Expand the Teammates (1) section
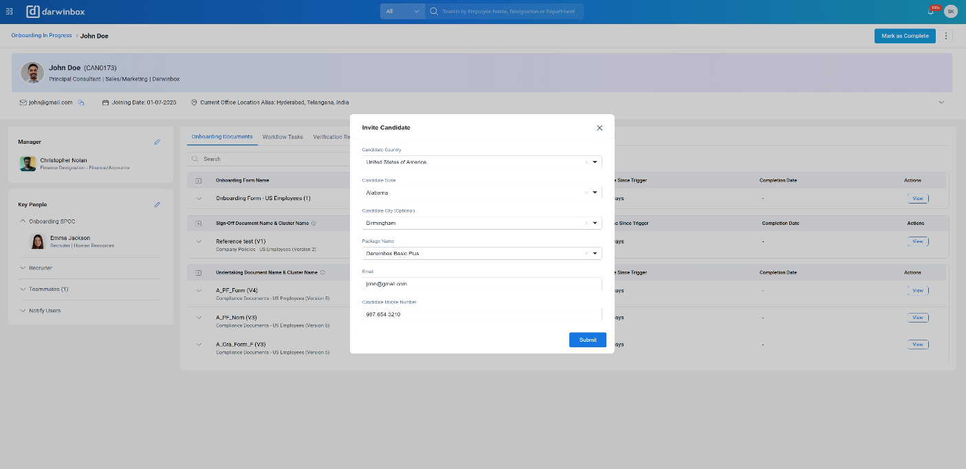Viewport: 966px width, 469px height. [23, 290]
